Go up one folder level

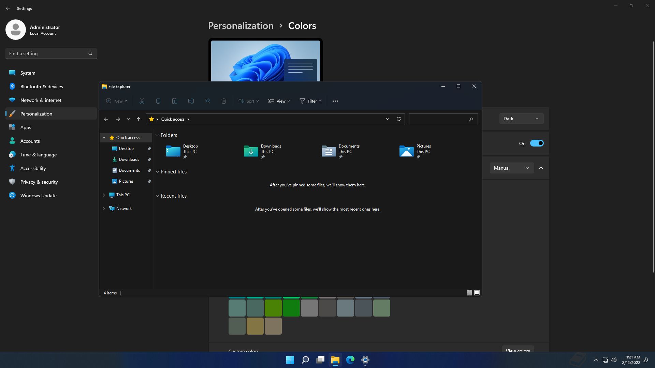[138, 119]
